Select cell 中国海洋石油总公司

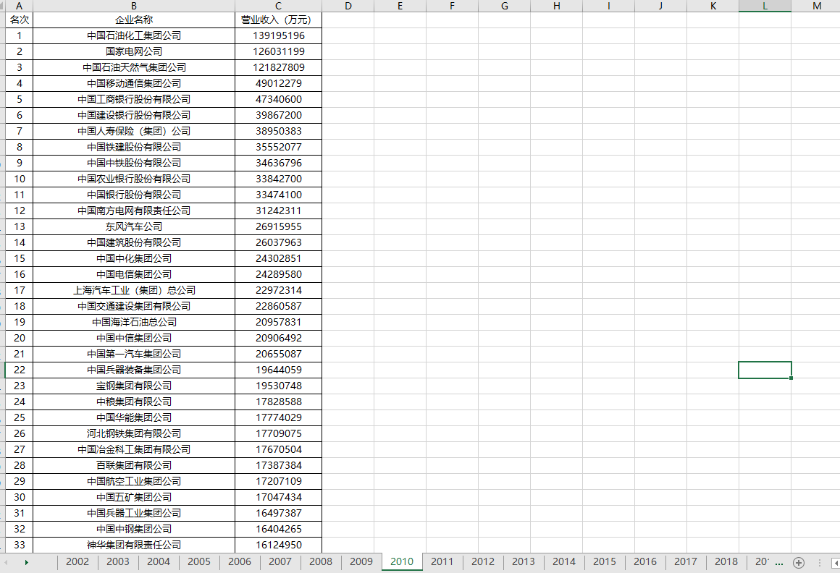point(134,322)
